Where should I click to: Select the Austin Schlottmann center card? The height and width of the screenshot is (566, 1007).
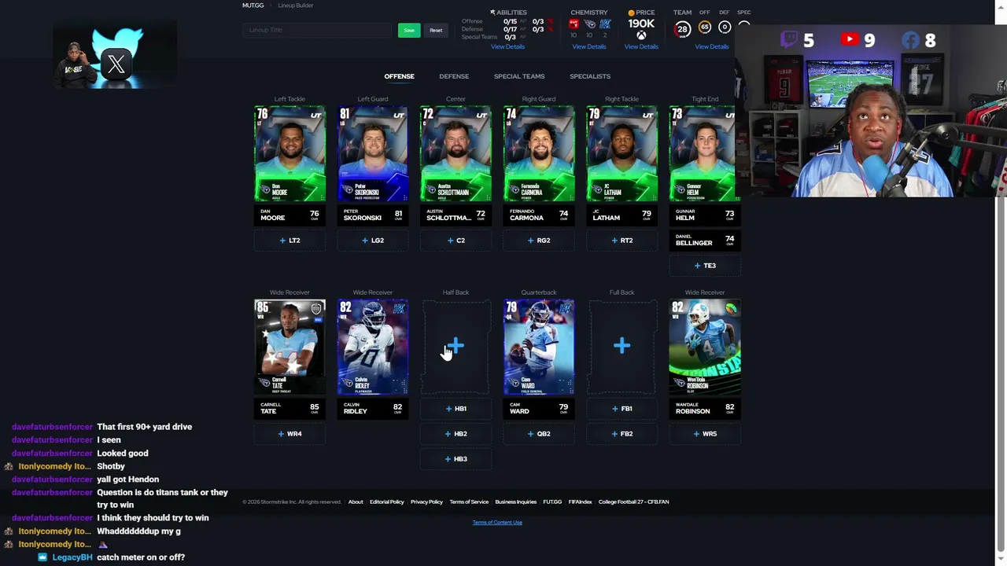[x=456, y=154]
